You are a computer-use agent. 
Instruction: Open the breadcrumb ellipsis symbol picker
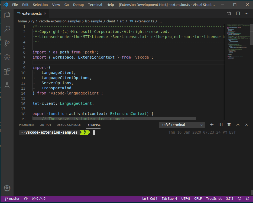tap(160, 21)
